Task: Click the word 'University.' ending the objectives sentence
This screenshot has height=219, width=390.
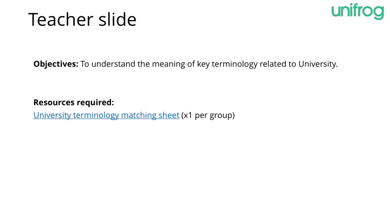Action: (318, 64)
